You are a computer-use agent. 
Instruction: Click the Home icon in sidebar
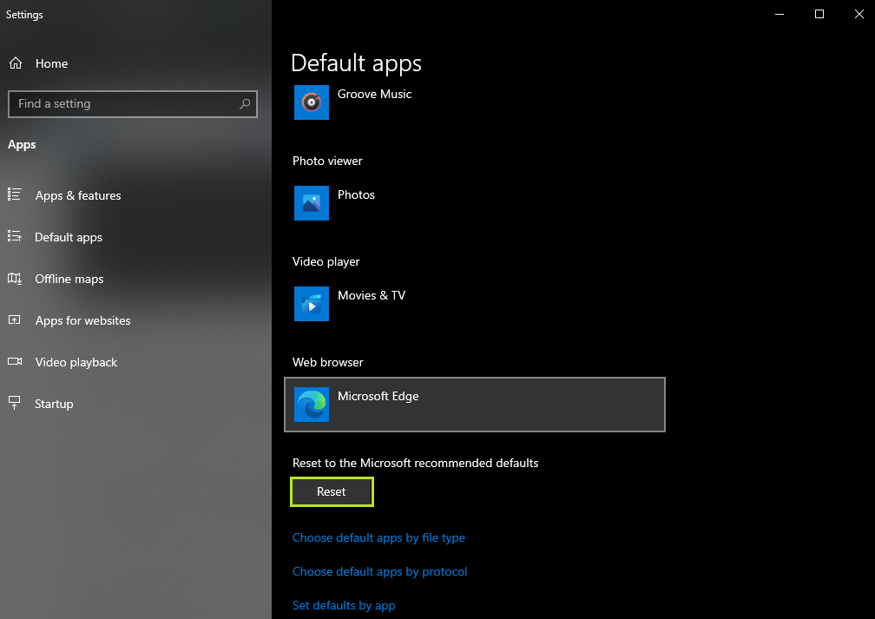(16, 63)
